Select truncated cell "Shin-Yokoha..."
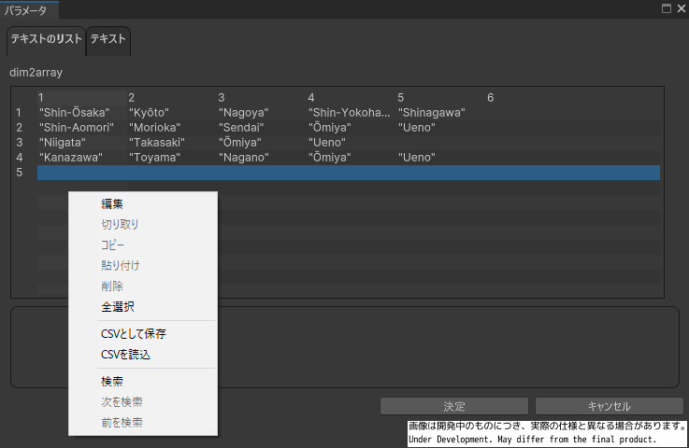Screen dimensions: 689x448 (352, 113)
